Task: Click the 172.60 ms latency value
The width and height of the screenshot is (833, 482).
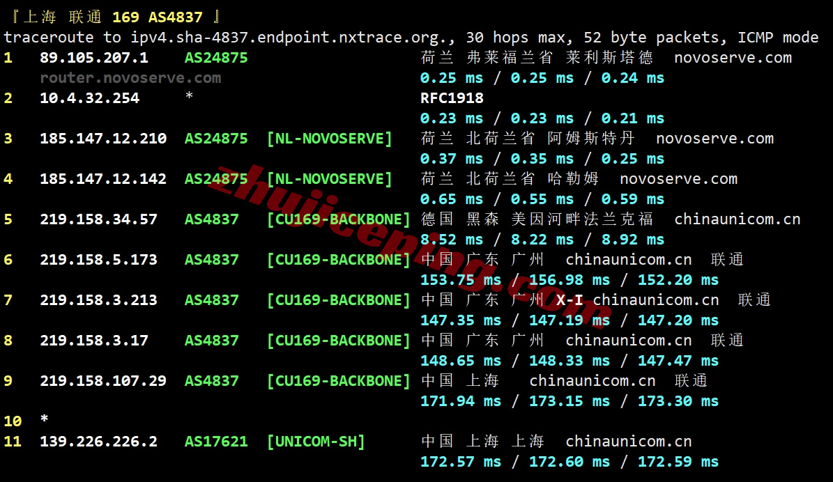Action: pyautogui.click(x=570, y=461)
